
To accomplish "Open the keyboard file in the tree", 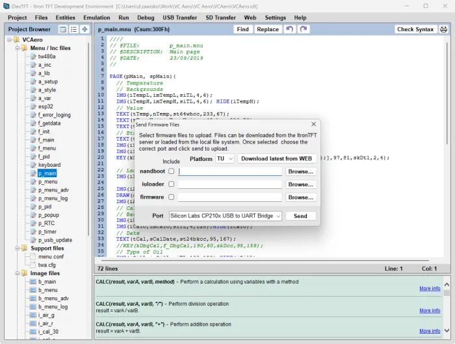I will tap(49, 165).
